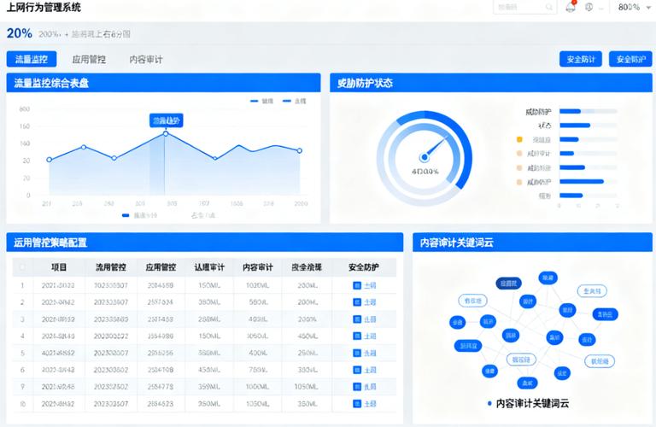Click the blue square icon in table row 6
This screenshot has width=656, height=427.
pyautogui.click(x=357, y=370)
